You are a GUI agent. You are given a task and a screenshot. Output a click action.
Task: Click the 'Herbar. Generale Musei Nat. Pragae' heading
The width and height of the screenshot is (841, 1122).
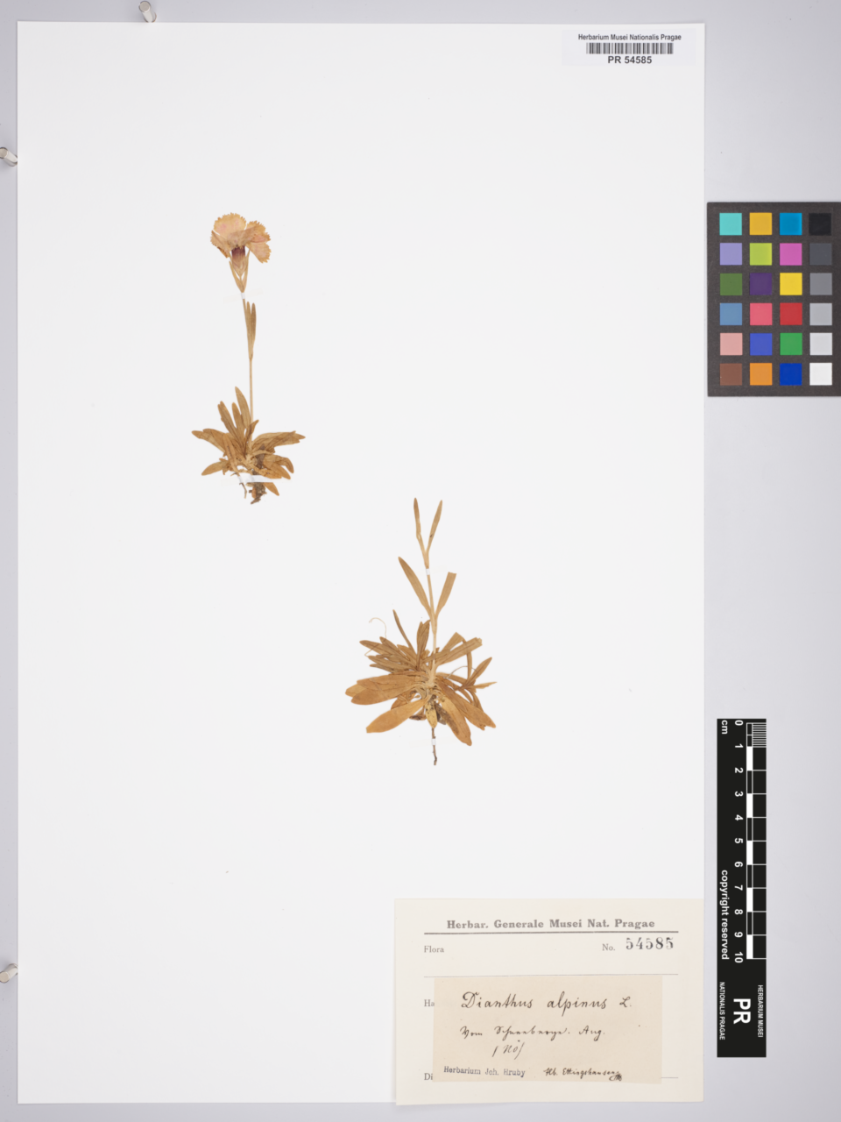(x=550, y=924)
